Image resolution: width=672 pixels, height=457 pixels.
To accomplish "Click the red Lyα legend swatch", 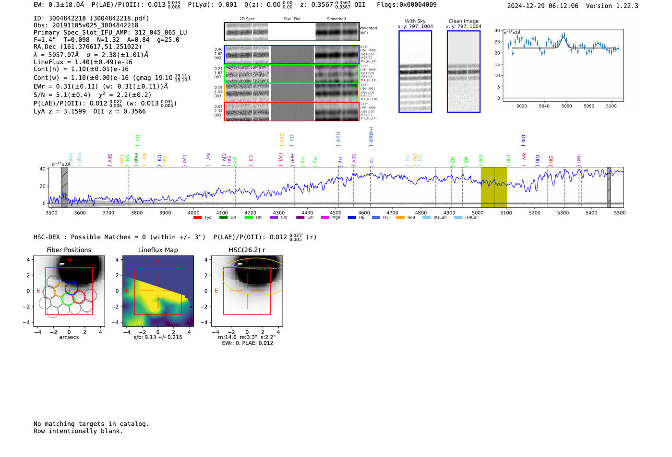I will 197,218.
